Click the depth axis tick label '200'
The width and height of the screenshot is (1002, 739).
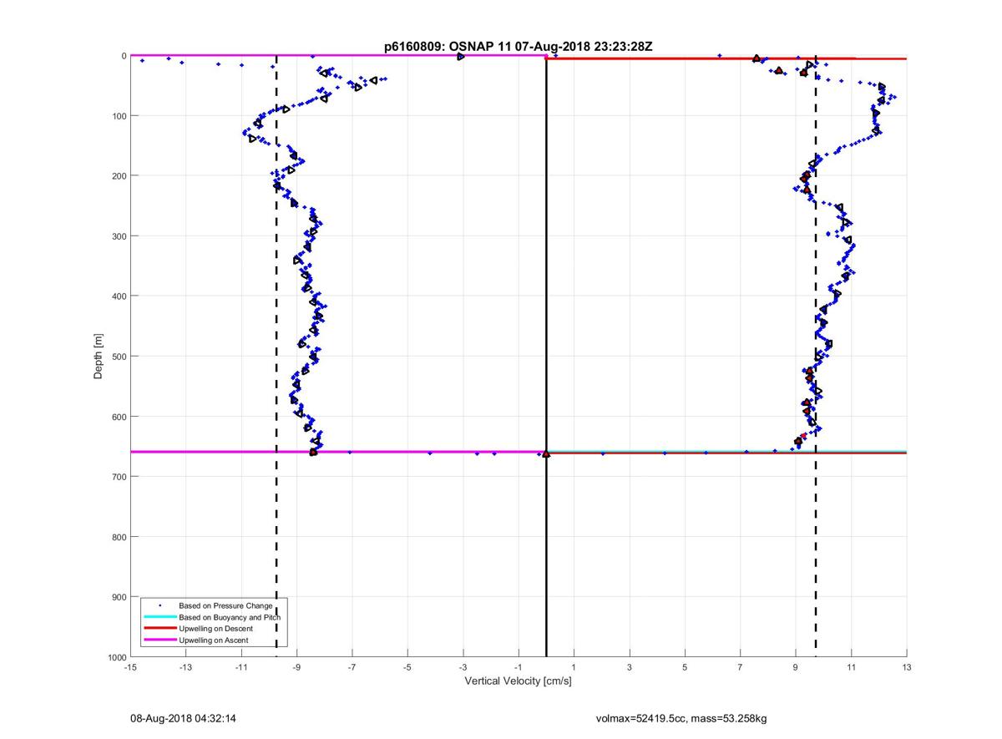point(119,176)
